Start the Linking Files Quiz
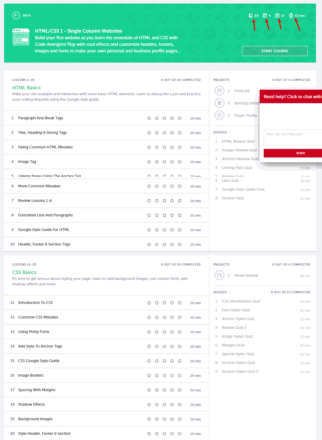This screenshot has height=440, width=322. point(237,168)
